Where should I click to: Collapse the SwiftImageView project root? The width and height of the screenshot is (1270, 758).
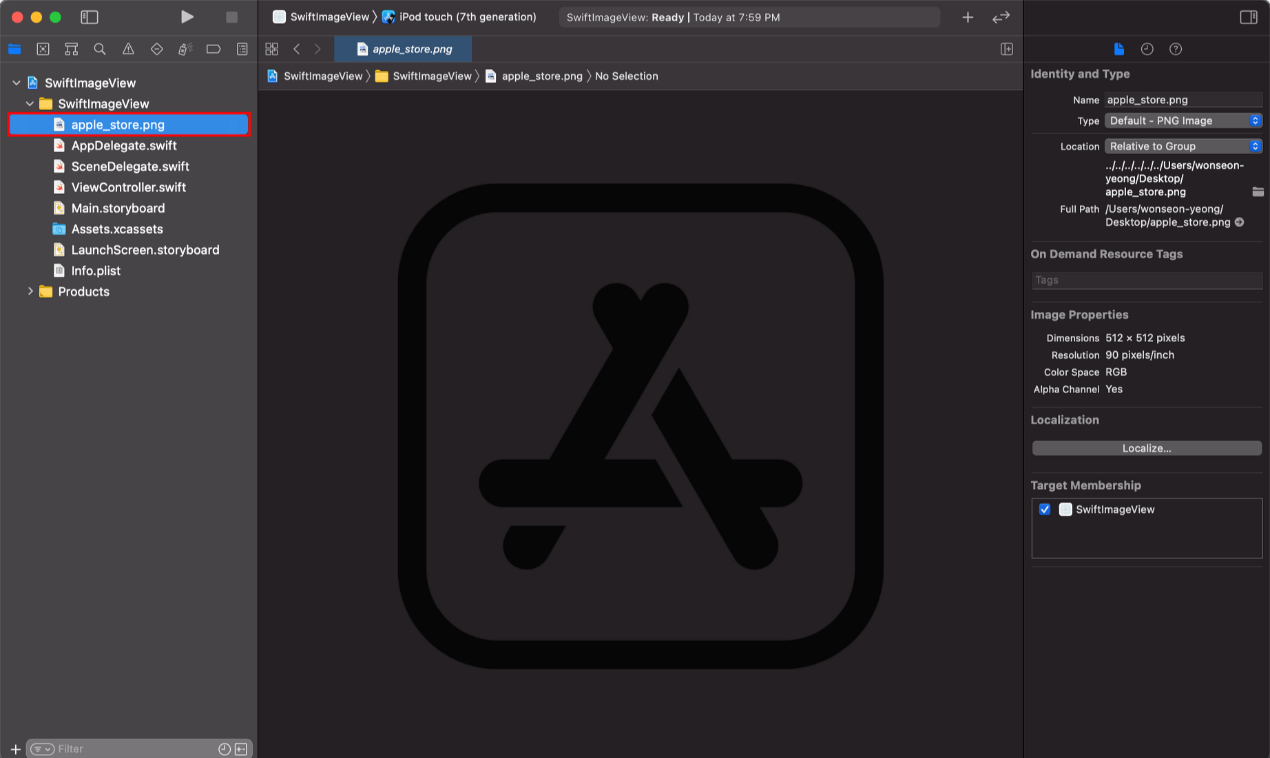(x=17, y=83)
